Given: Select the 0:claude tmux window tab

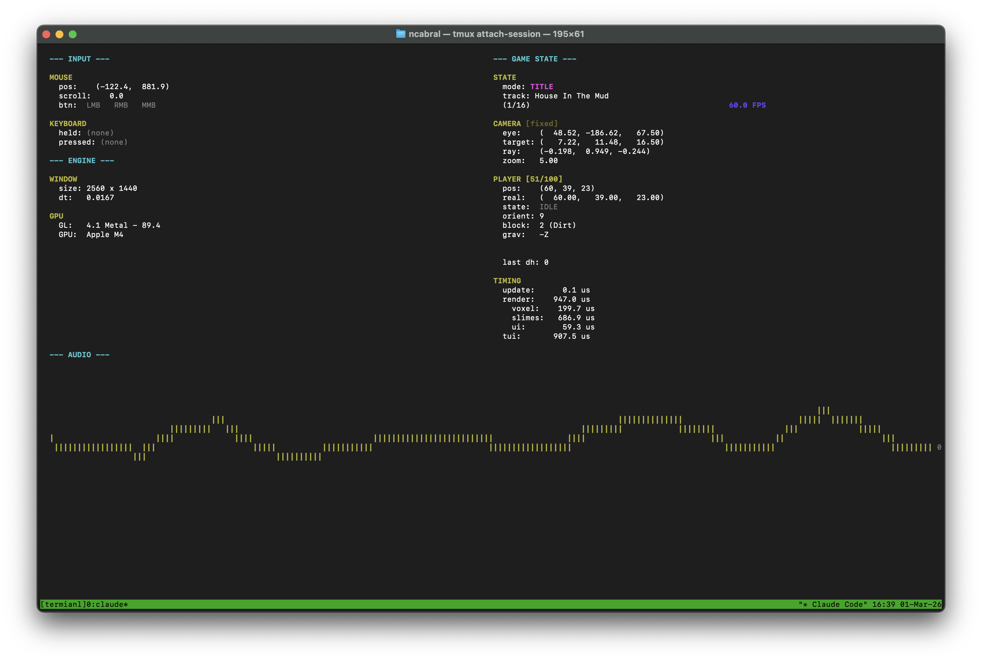Looking at the screenshot, I should [x=107, y=604].
